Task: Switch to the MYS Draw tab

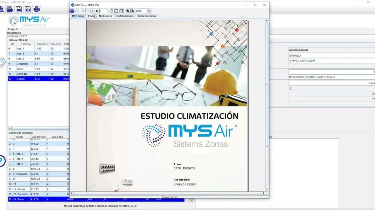Action: tap(78, 16)
